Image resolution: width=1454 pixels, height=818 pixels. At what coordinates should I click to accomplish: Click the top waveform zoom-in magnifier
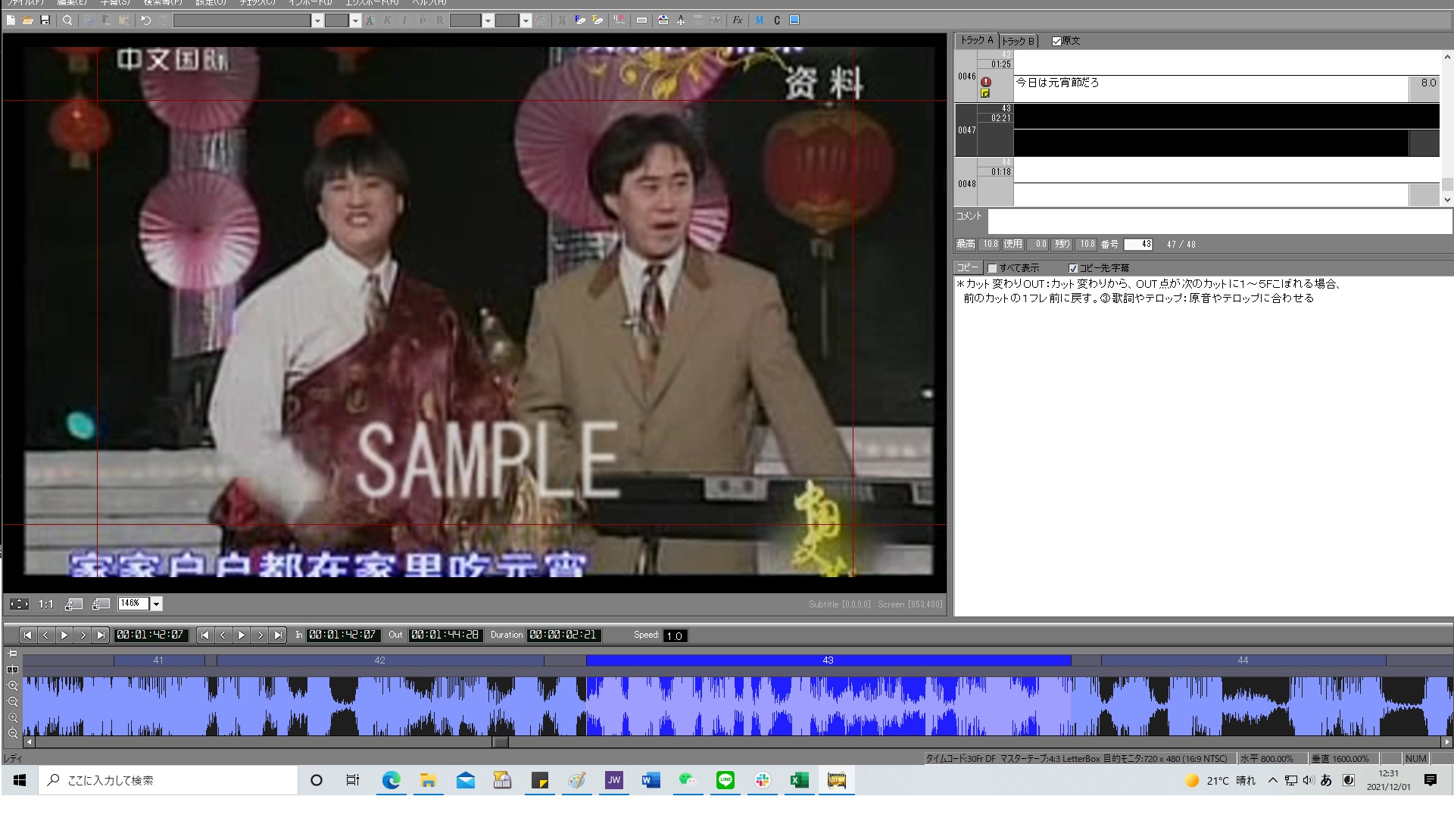(x=12, y=685)
